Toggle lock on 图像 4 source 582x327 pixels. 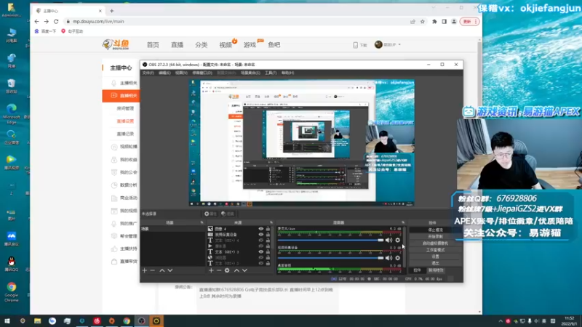[x=268, y=229]
